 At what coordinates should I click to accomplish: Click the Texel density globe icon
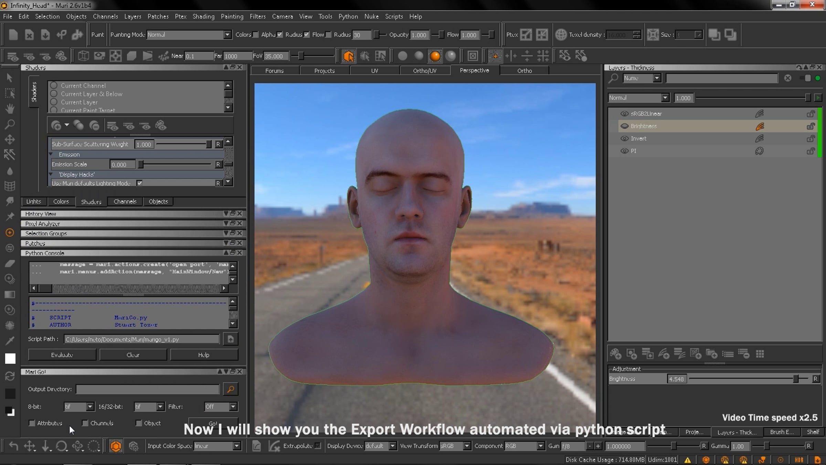click(561, 35)
